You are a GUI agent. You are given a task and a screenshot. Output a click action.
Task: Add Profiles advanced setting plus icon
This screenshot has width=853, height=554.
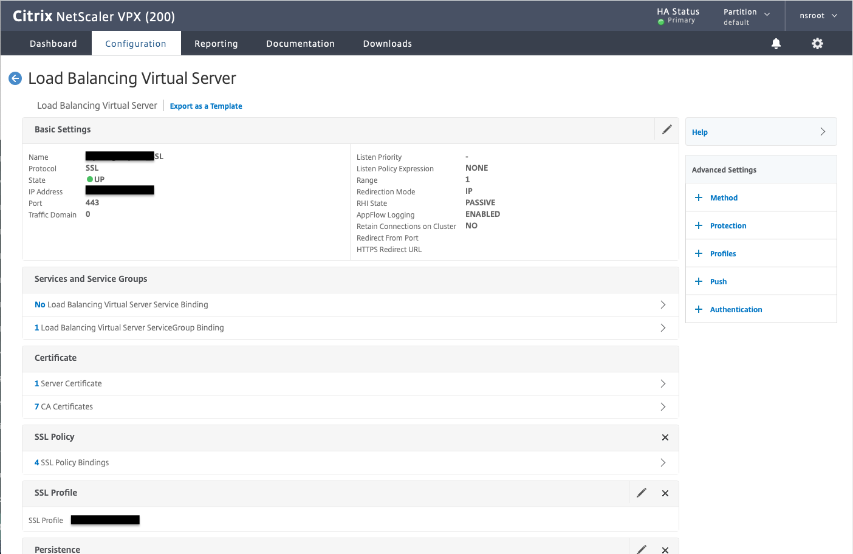[699, 253]
